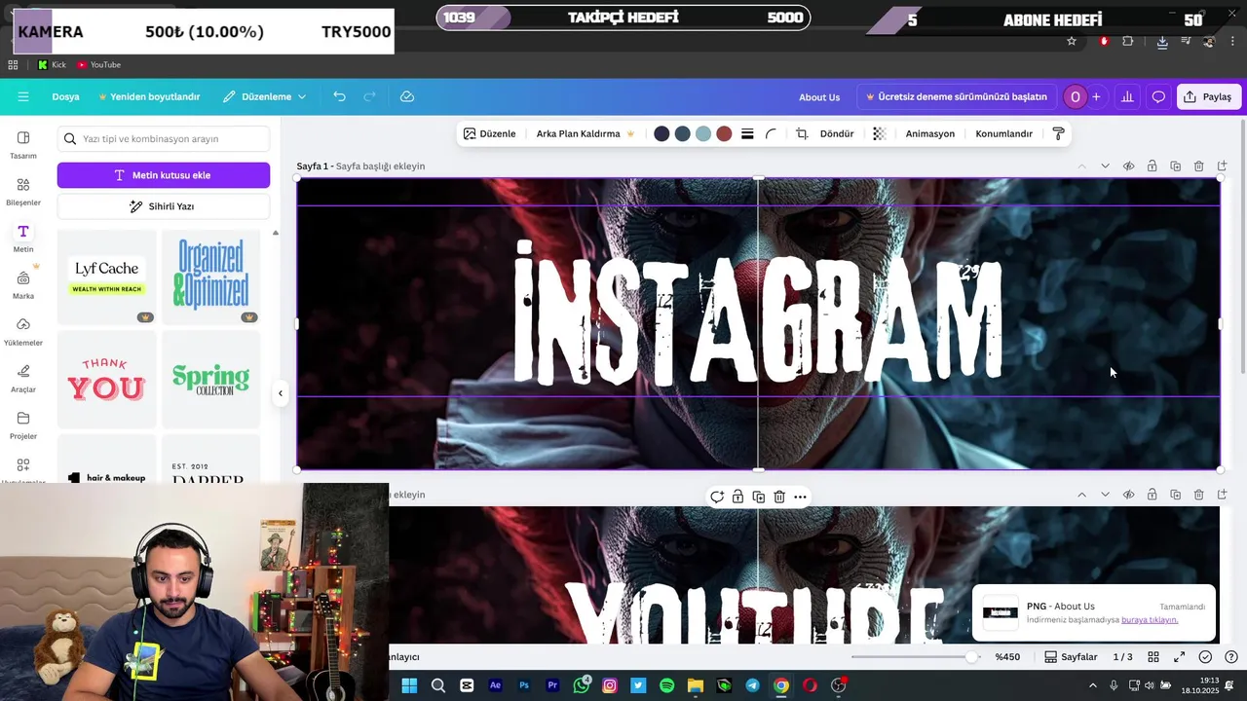This screenshot has height=701, width=1247.
Task: Open the browser downloads icon
Action: tap(1162, 41)
